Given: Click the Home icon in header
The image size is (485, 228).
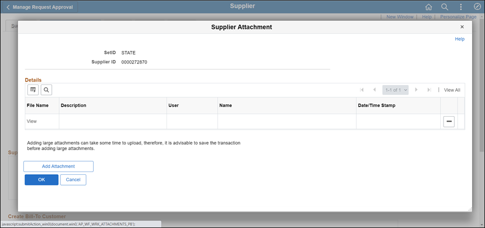Looking at the screenshot, I should tap(428, 7).
